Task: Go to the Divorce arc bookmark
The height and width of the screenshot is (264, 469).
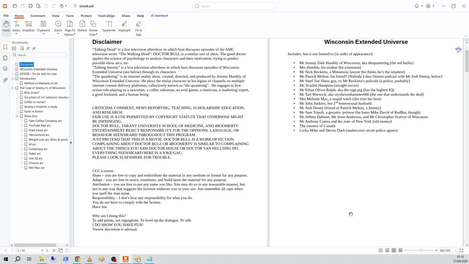Action: (36, 163)
